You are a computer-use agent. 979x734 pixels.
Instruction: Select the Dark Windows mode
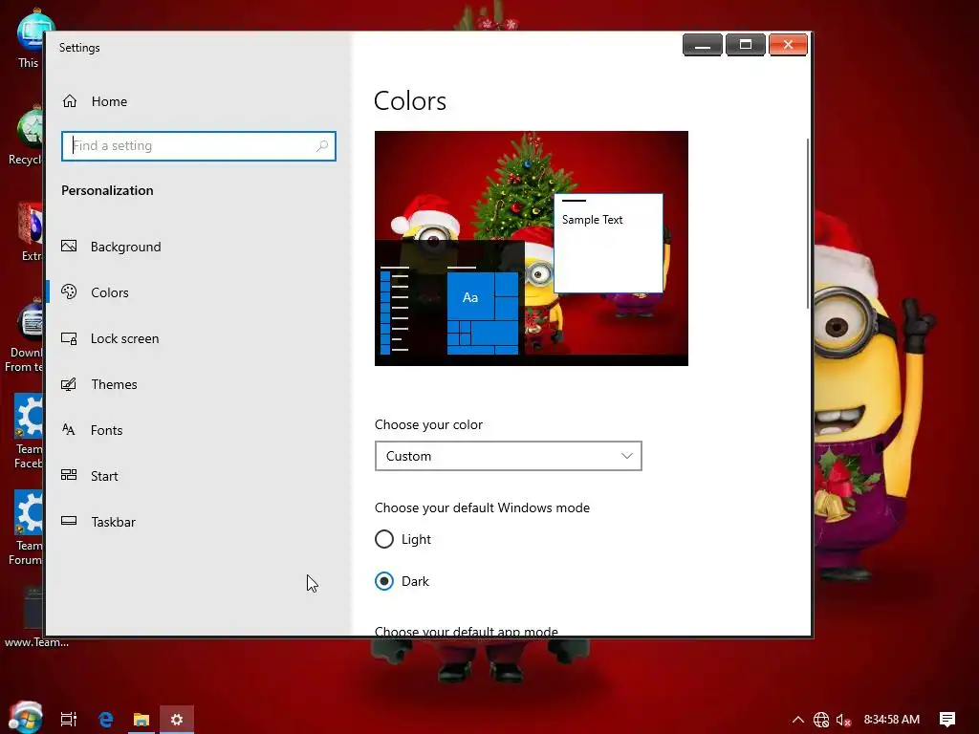pos(384,581)
